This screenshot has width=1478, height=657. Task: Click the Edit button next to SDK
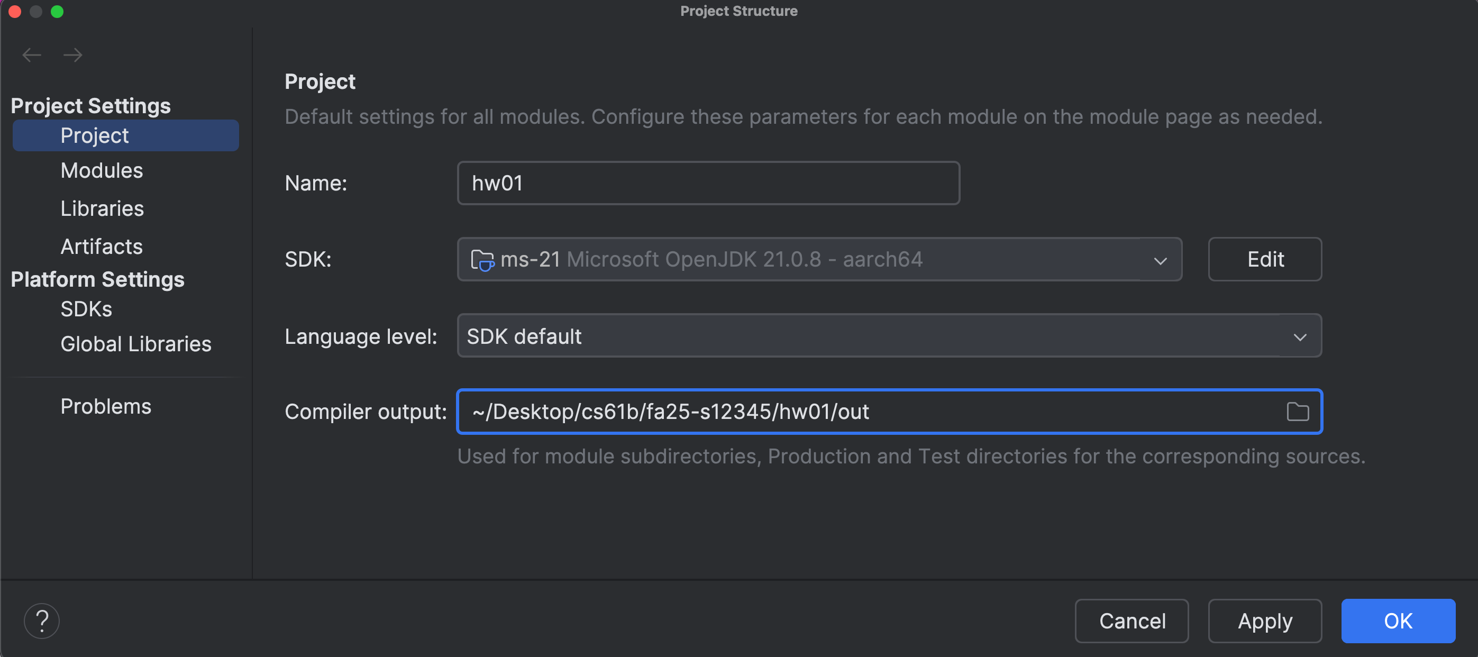[1265, 259]
